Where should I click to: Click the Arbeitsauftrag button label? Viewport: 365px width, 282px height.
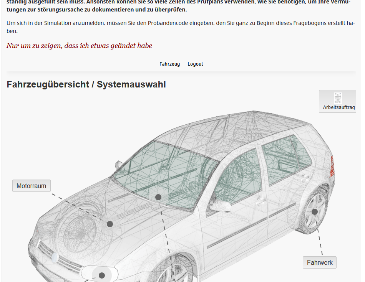tap(338, 107)
